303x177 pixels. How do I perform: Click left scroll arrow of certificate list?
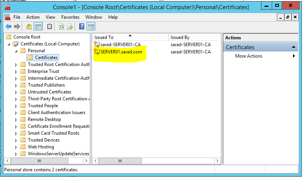[x=95, y=161]
